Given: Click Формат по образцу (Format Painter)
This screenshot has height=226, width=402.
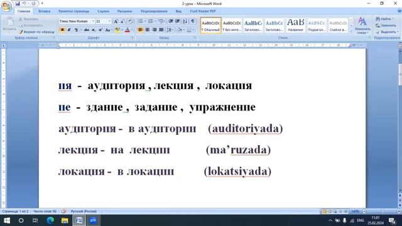Looking at the screenshot, I should click(x=36, y=32).
